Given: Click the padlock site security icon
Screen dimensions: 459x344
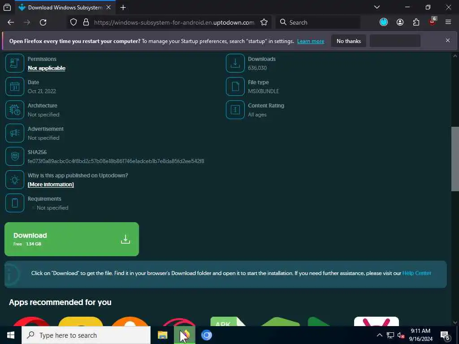Looking at the screenshot, I should (86, 22).
